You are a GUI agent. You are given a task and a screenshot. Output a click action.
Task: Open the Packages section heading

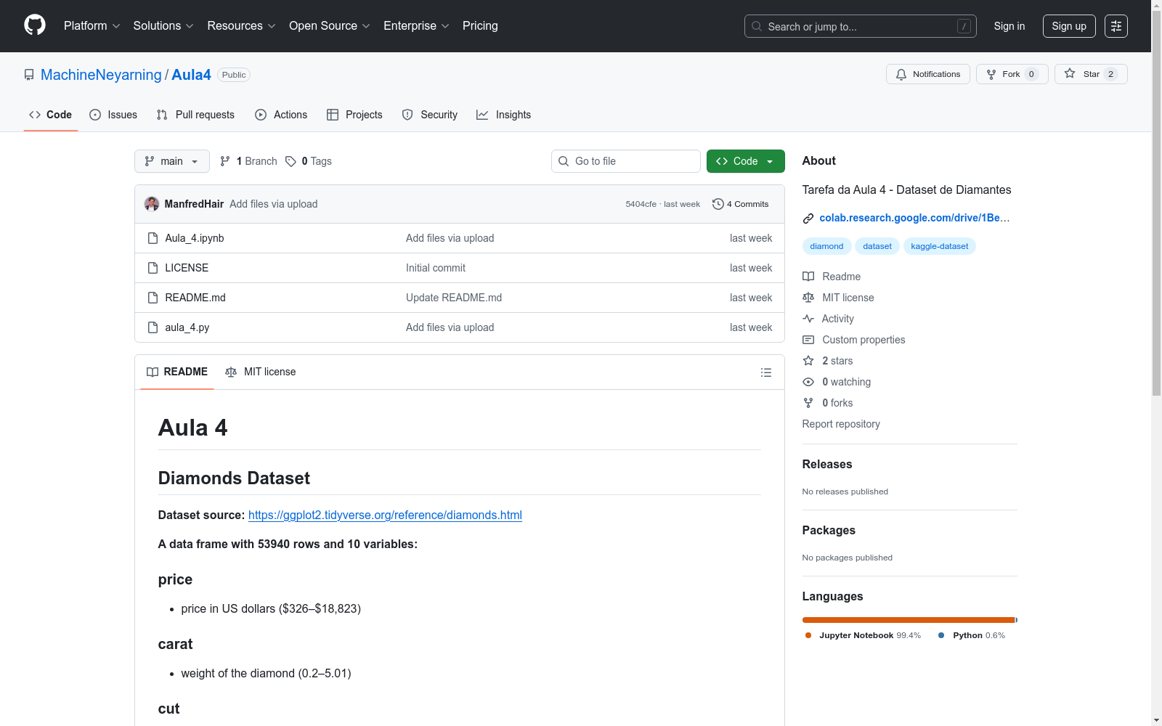pyautogui.click(x=829, y=530)
